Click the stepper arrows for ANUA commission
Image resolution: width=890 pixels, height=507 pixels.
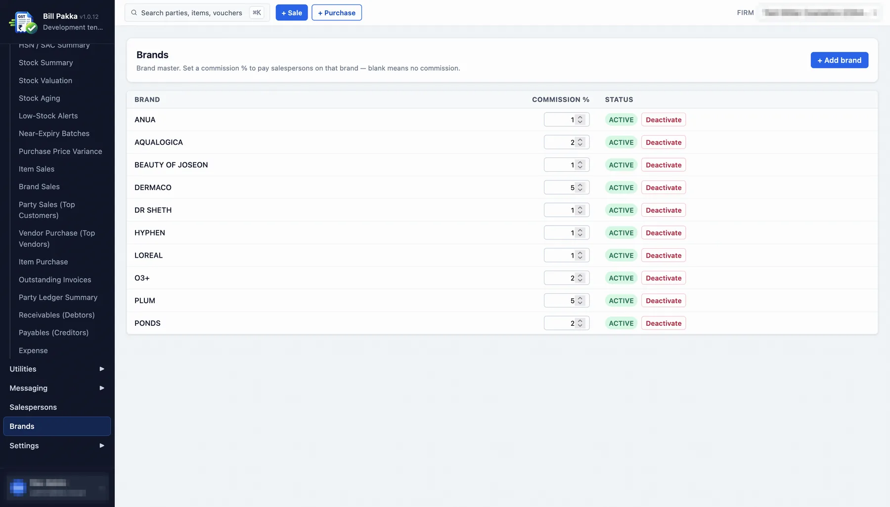(580, 119)
